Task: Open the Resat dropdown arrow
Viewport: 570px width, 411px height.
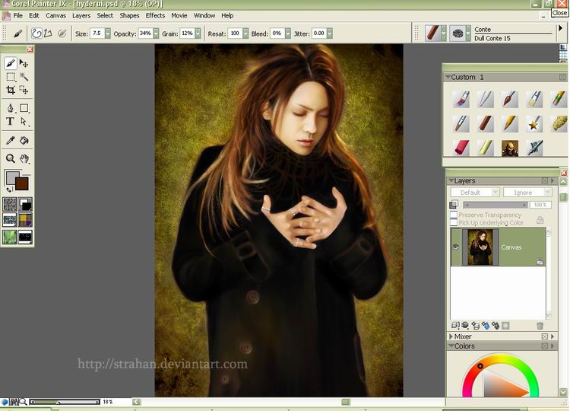Action: coord(245,33)
